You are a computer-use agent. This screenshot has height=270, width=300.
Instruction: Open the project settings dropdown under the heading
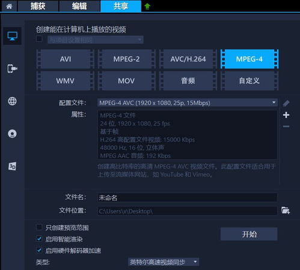[96, 40]
